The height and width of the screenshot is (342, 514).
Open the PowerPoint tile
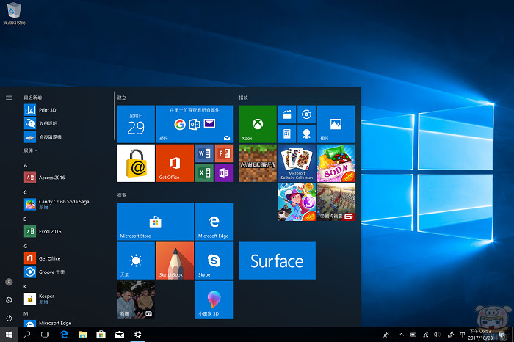pos(224,153)
